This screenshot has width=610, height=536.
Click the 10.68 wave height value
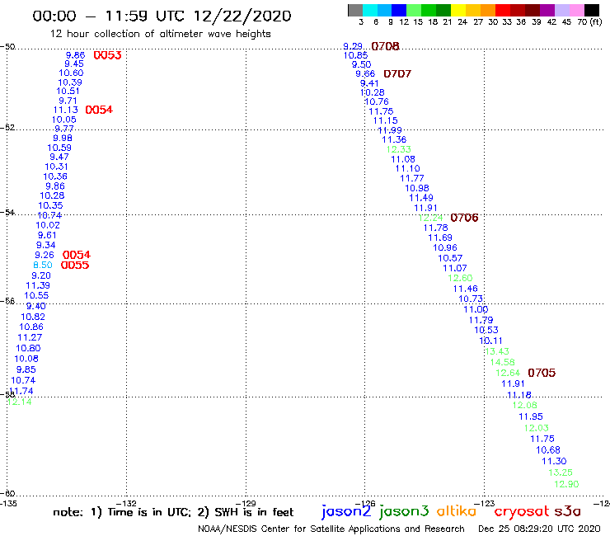coord(548,450)
